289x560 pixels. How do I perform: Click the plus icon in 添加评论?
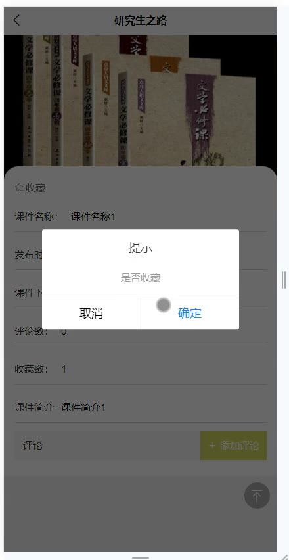tap(213, 446)
